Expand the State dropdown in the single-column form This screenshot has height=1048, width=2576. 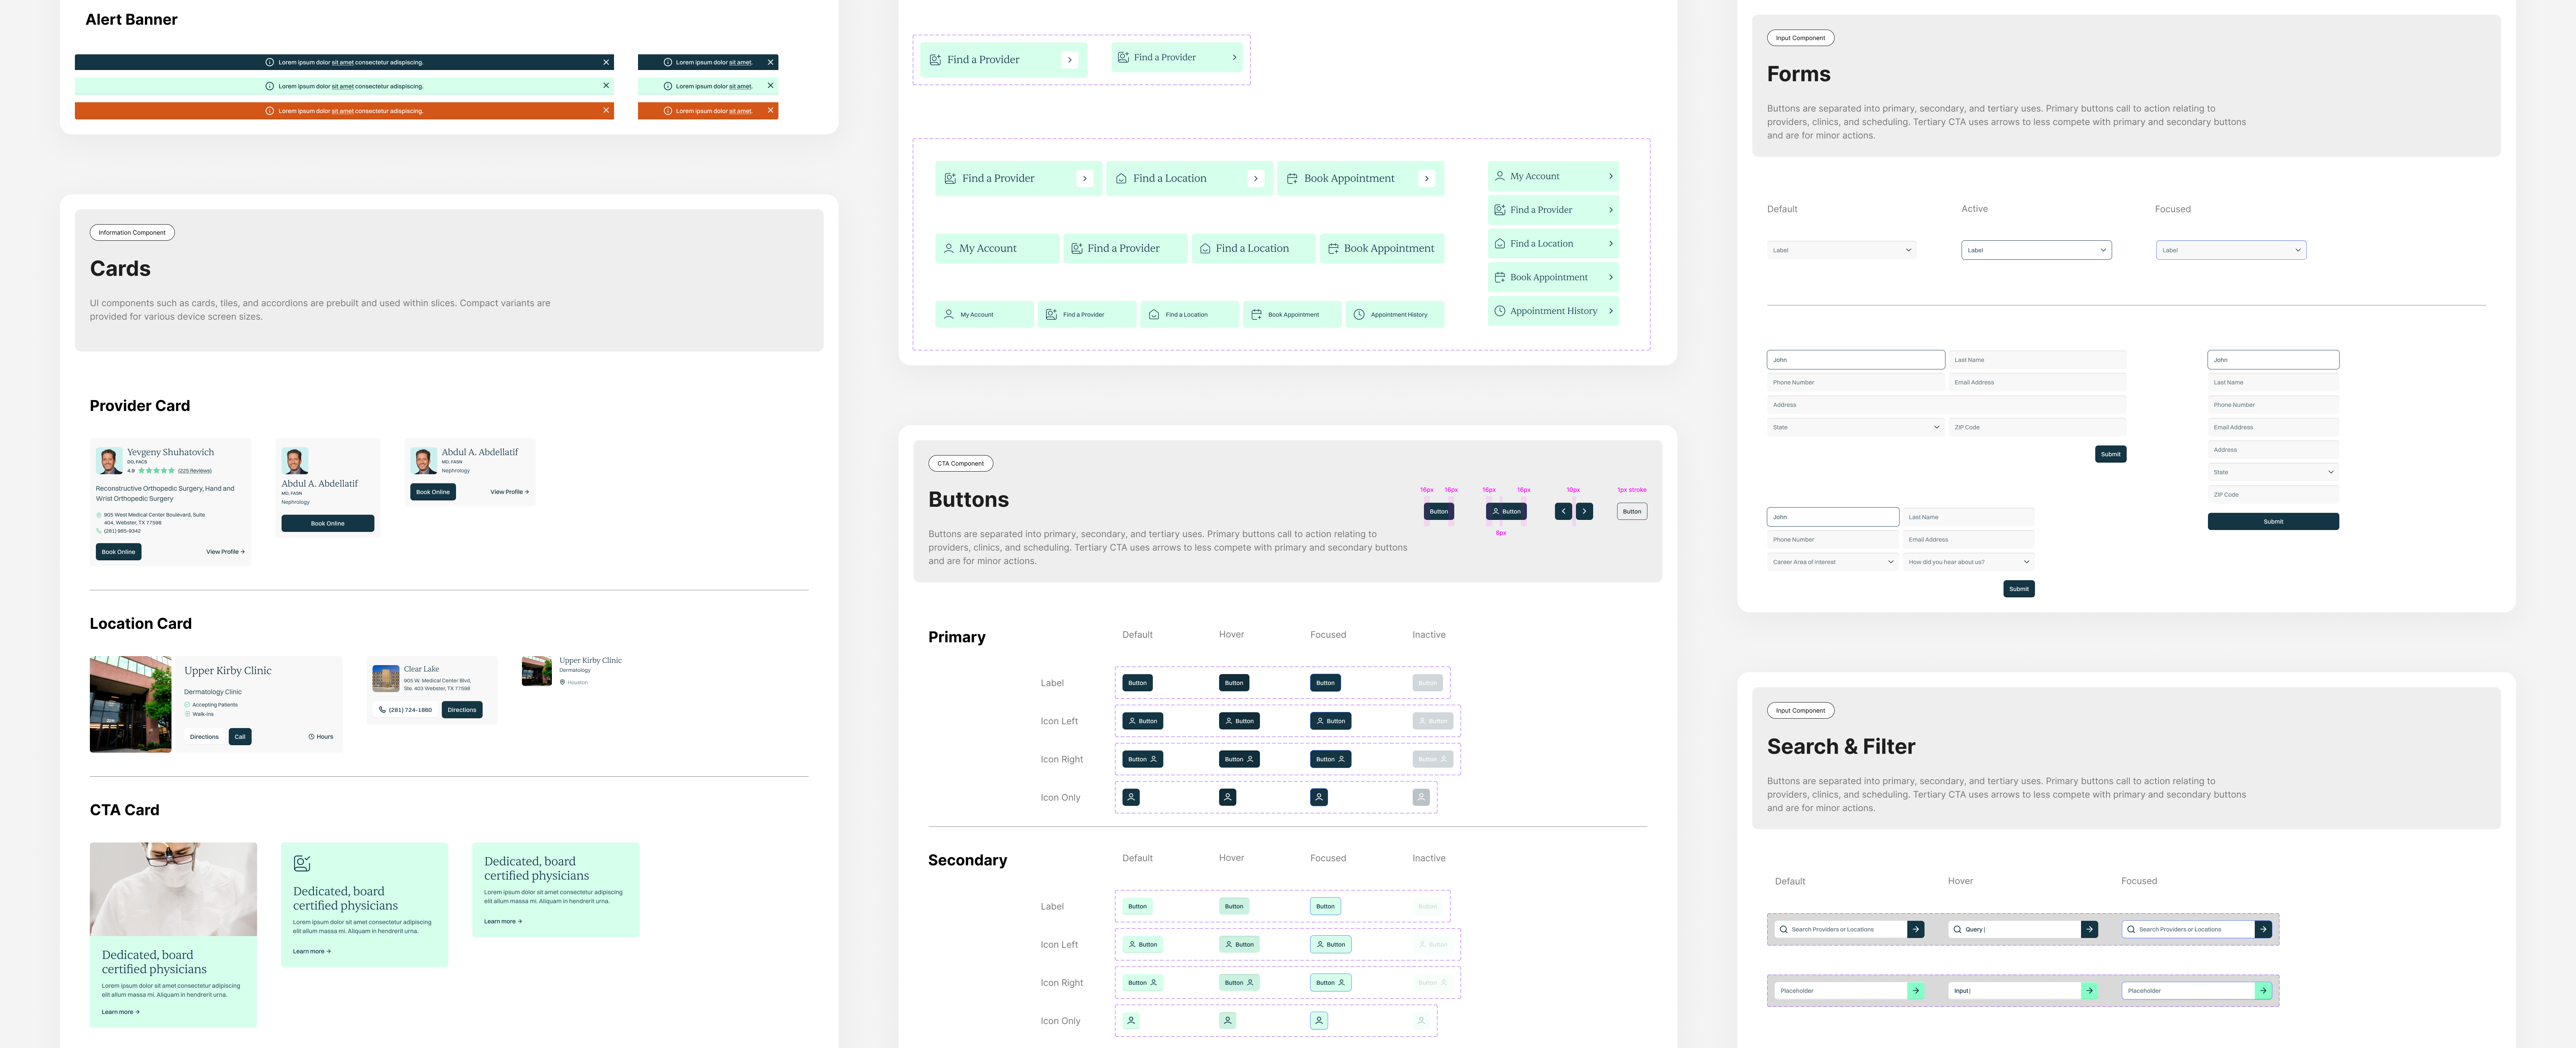pyautogui.click(x=2273, y=472)
